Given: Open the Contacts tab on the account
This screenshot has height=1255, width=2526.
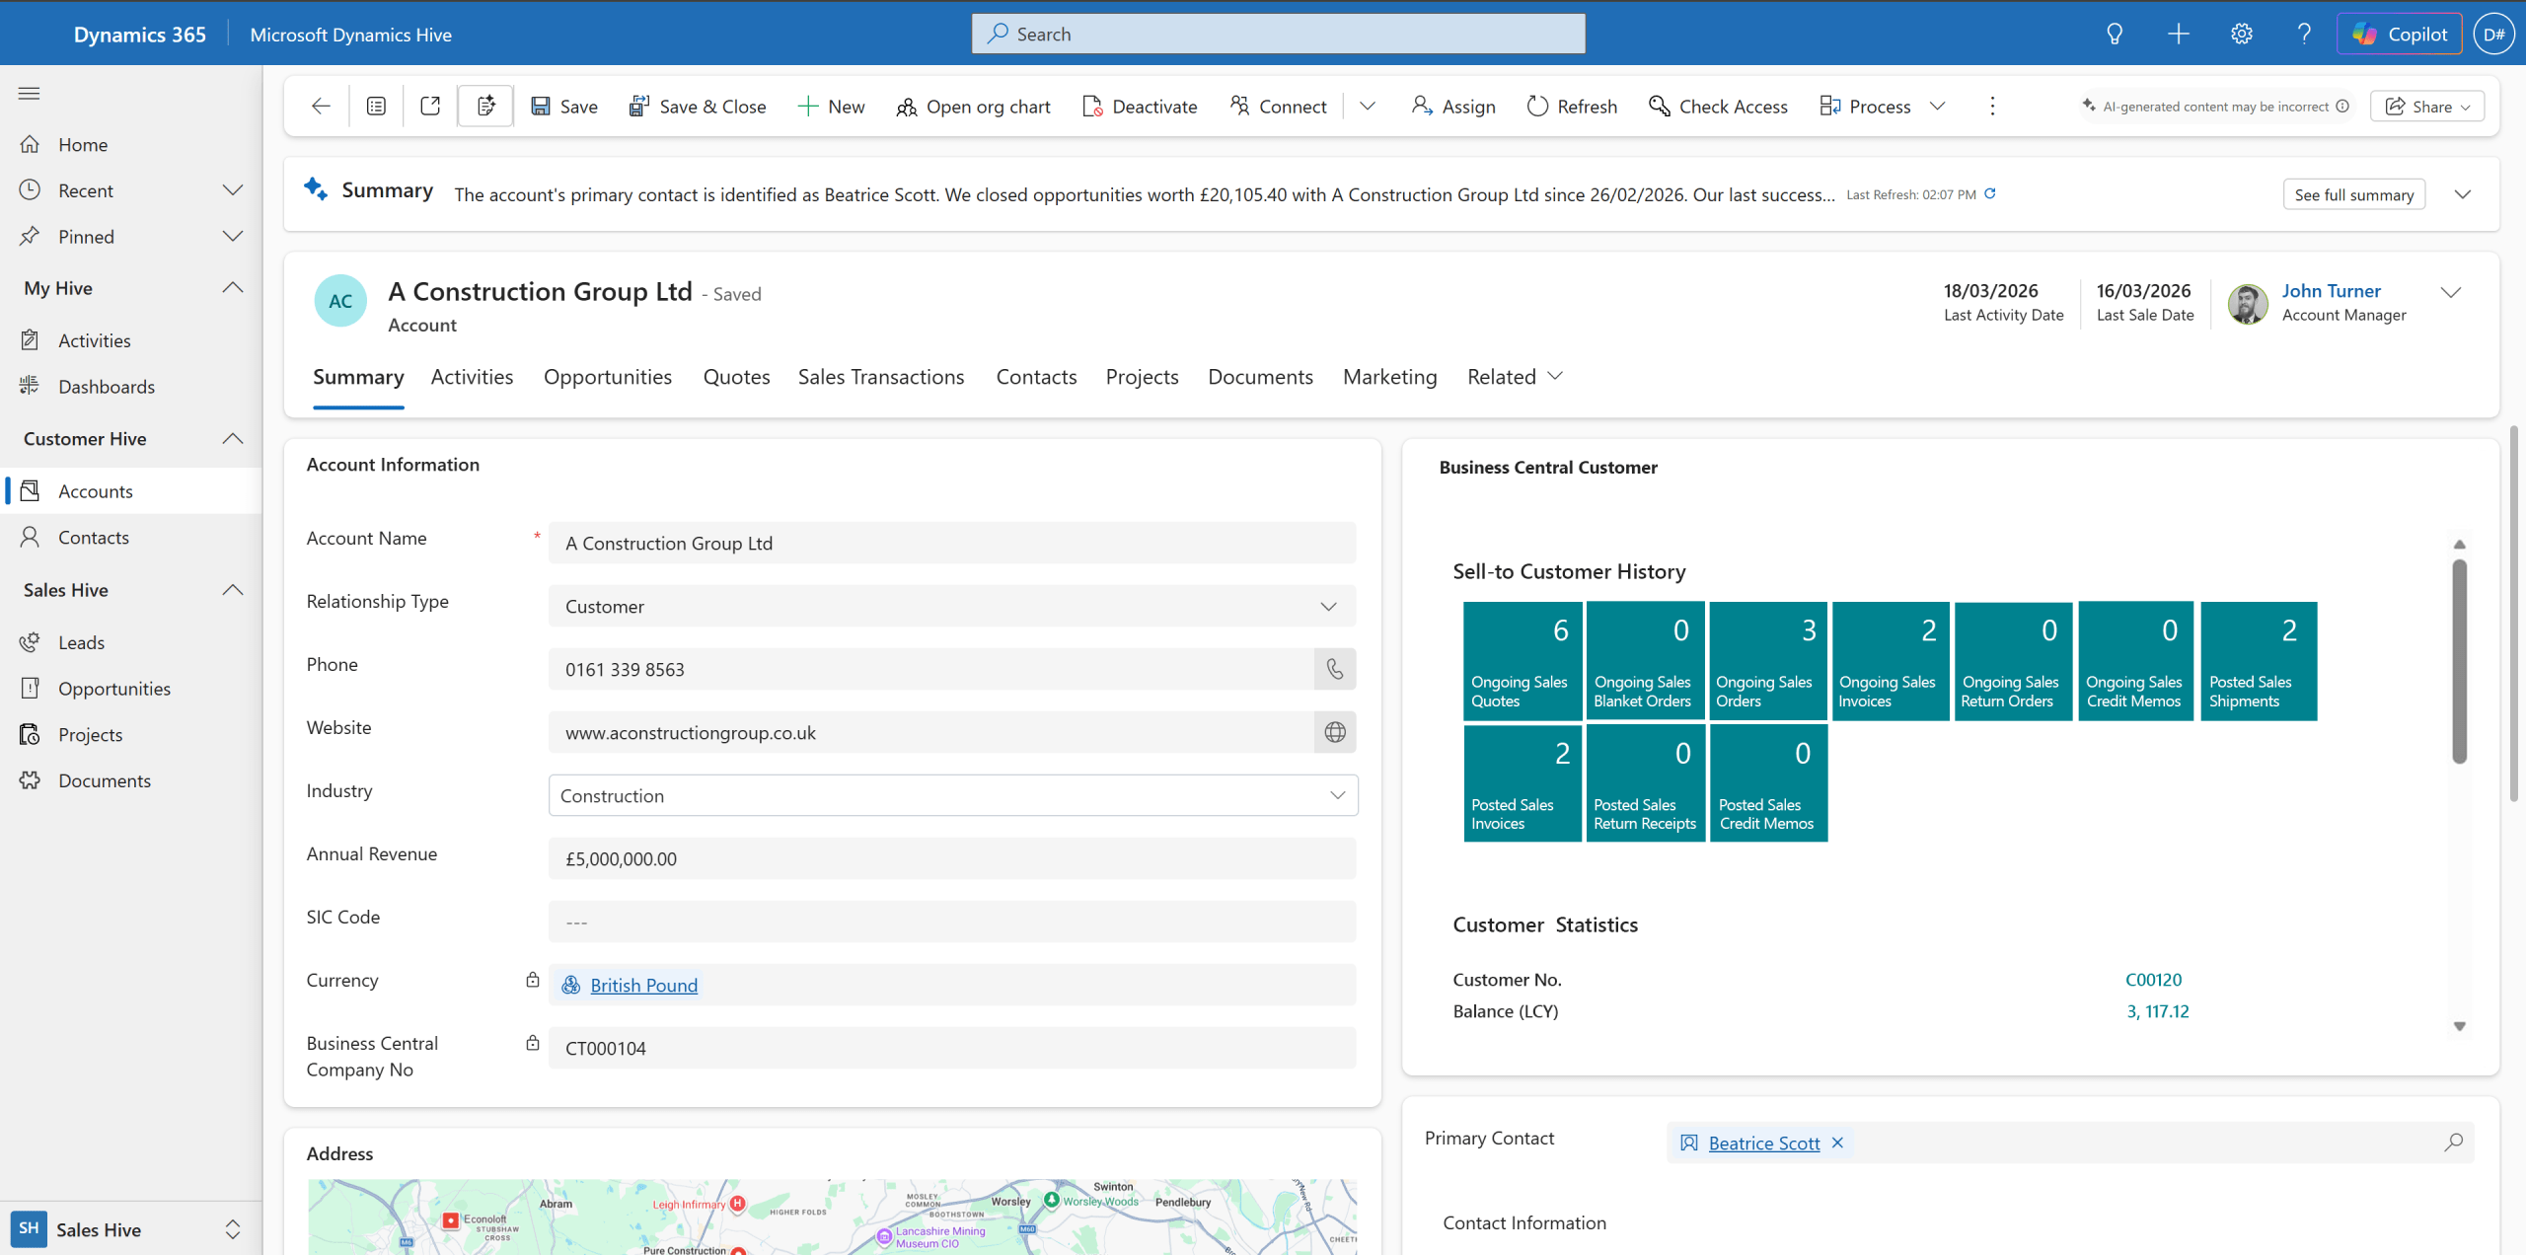Looking at the screenshot, I should click(x=1035, y=376).
